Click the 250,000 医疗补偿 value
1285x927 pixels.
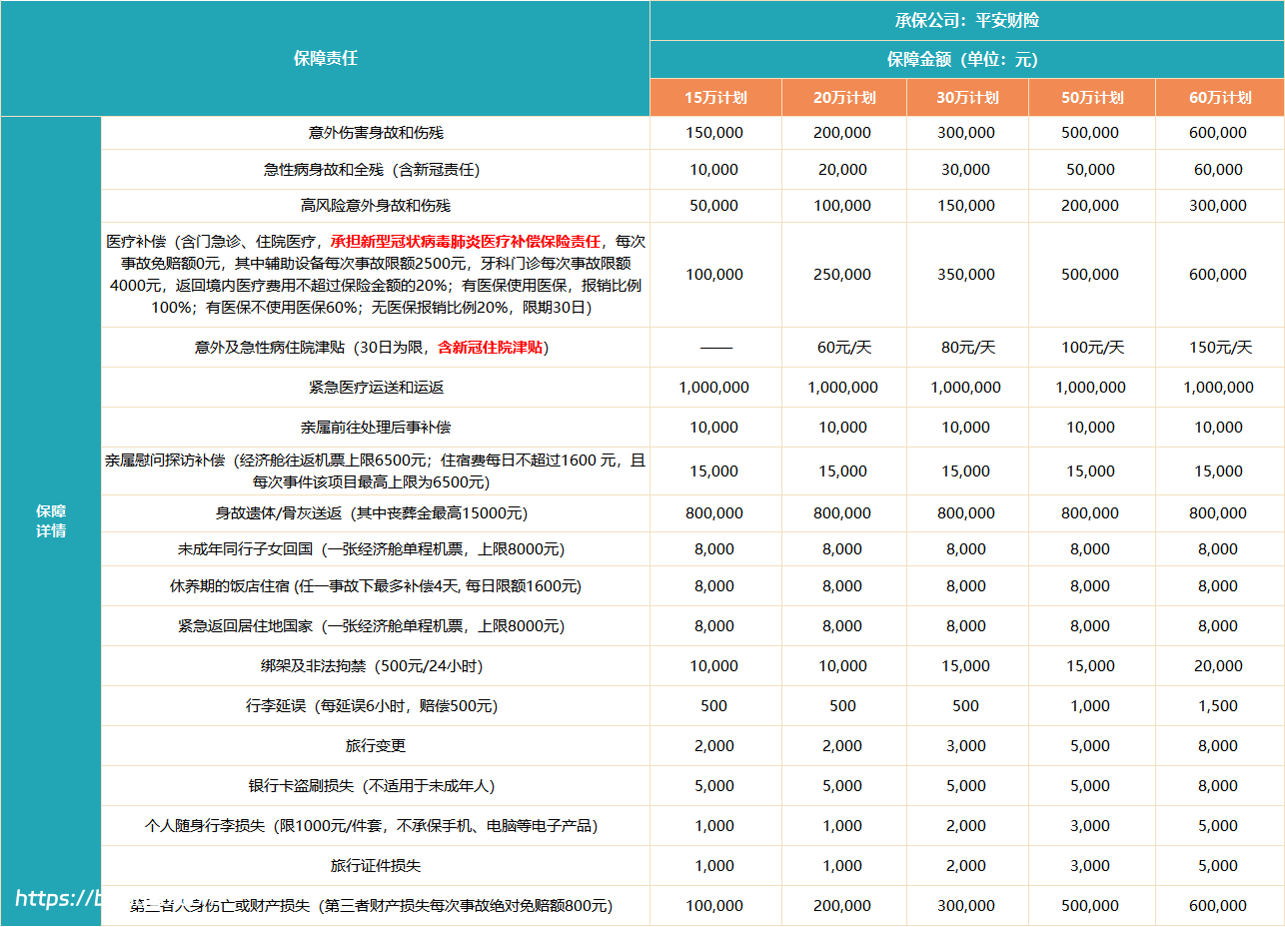coord(843,275)
